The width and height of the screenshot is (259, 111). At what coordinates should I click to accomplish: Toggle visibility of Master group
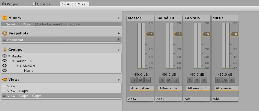click(x=5, y=56)
